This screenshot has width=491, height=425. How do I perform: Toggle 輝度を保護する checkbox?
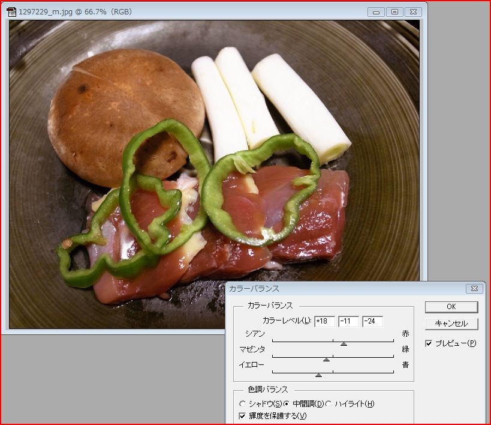pos(242,416)
